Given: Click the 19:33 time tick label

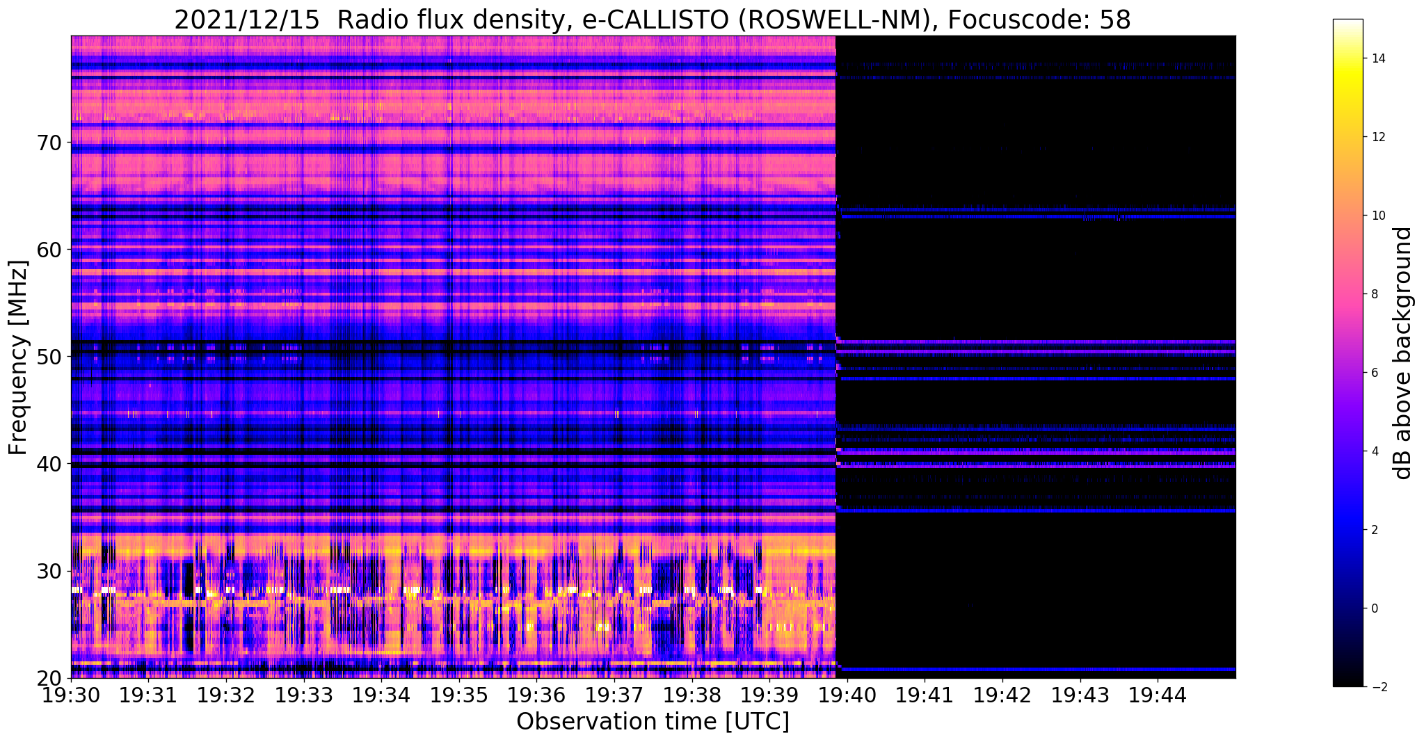Looking at the screenshot, I should (304, 694).
